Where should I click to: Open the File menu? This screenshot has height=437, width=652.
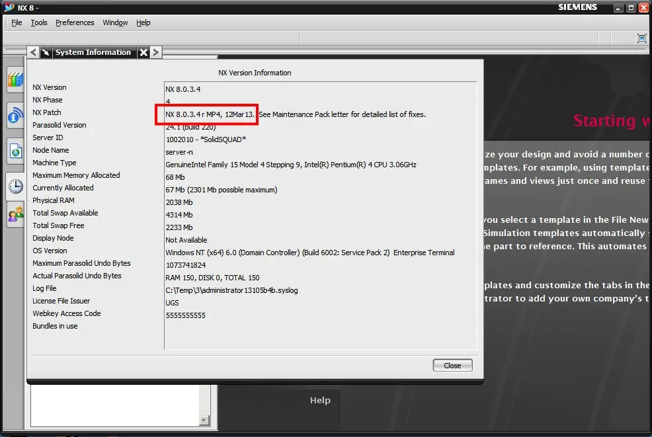17,22
